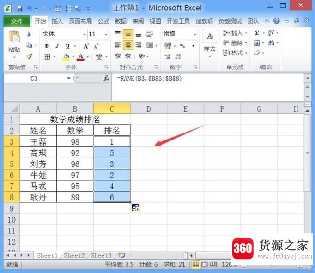Screen dimensions: 315x273
Task: Toggle Bold formatting
Action: coord(47,46)
